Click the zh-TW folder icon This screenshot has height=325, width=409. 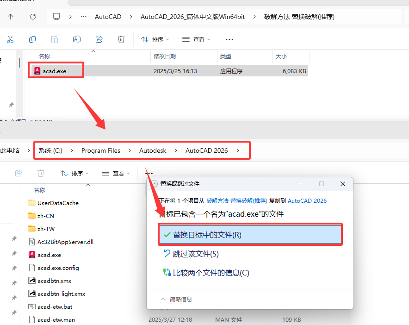point(32,229)
